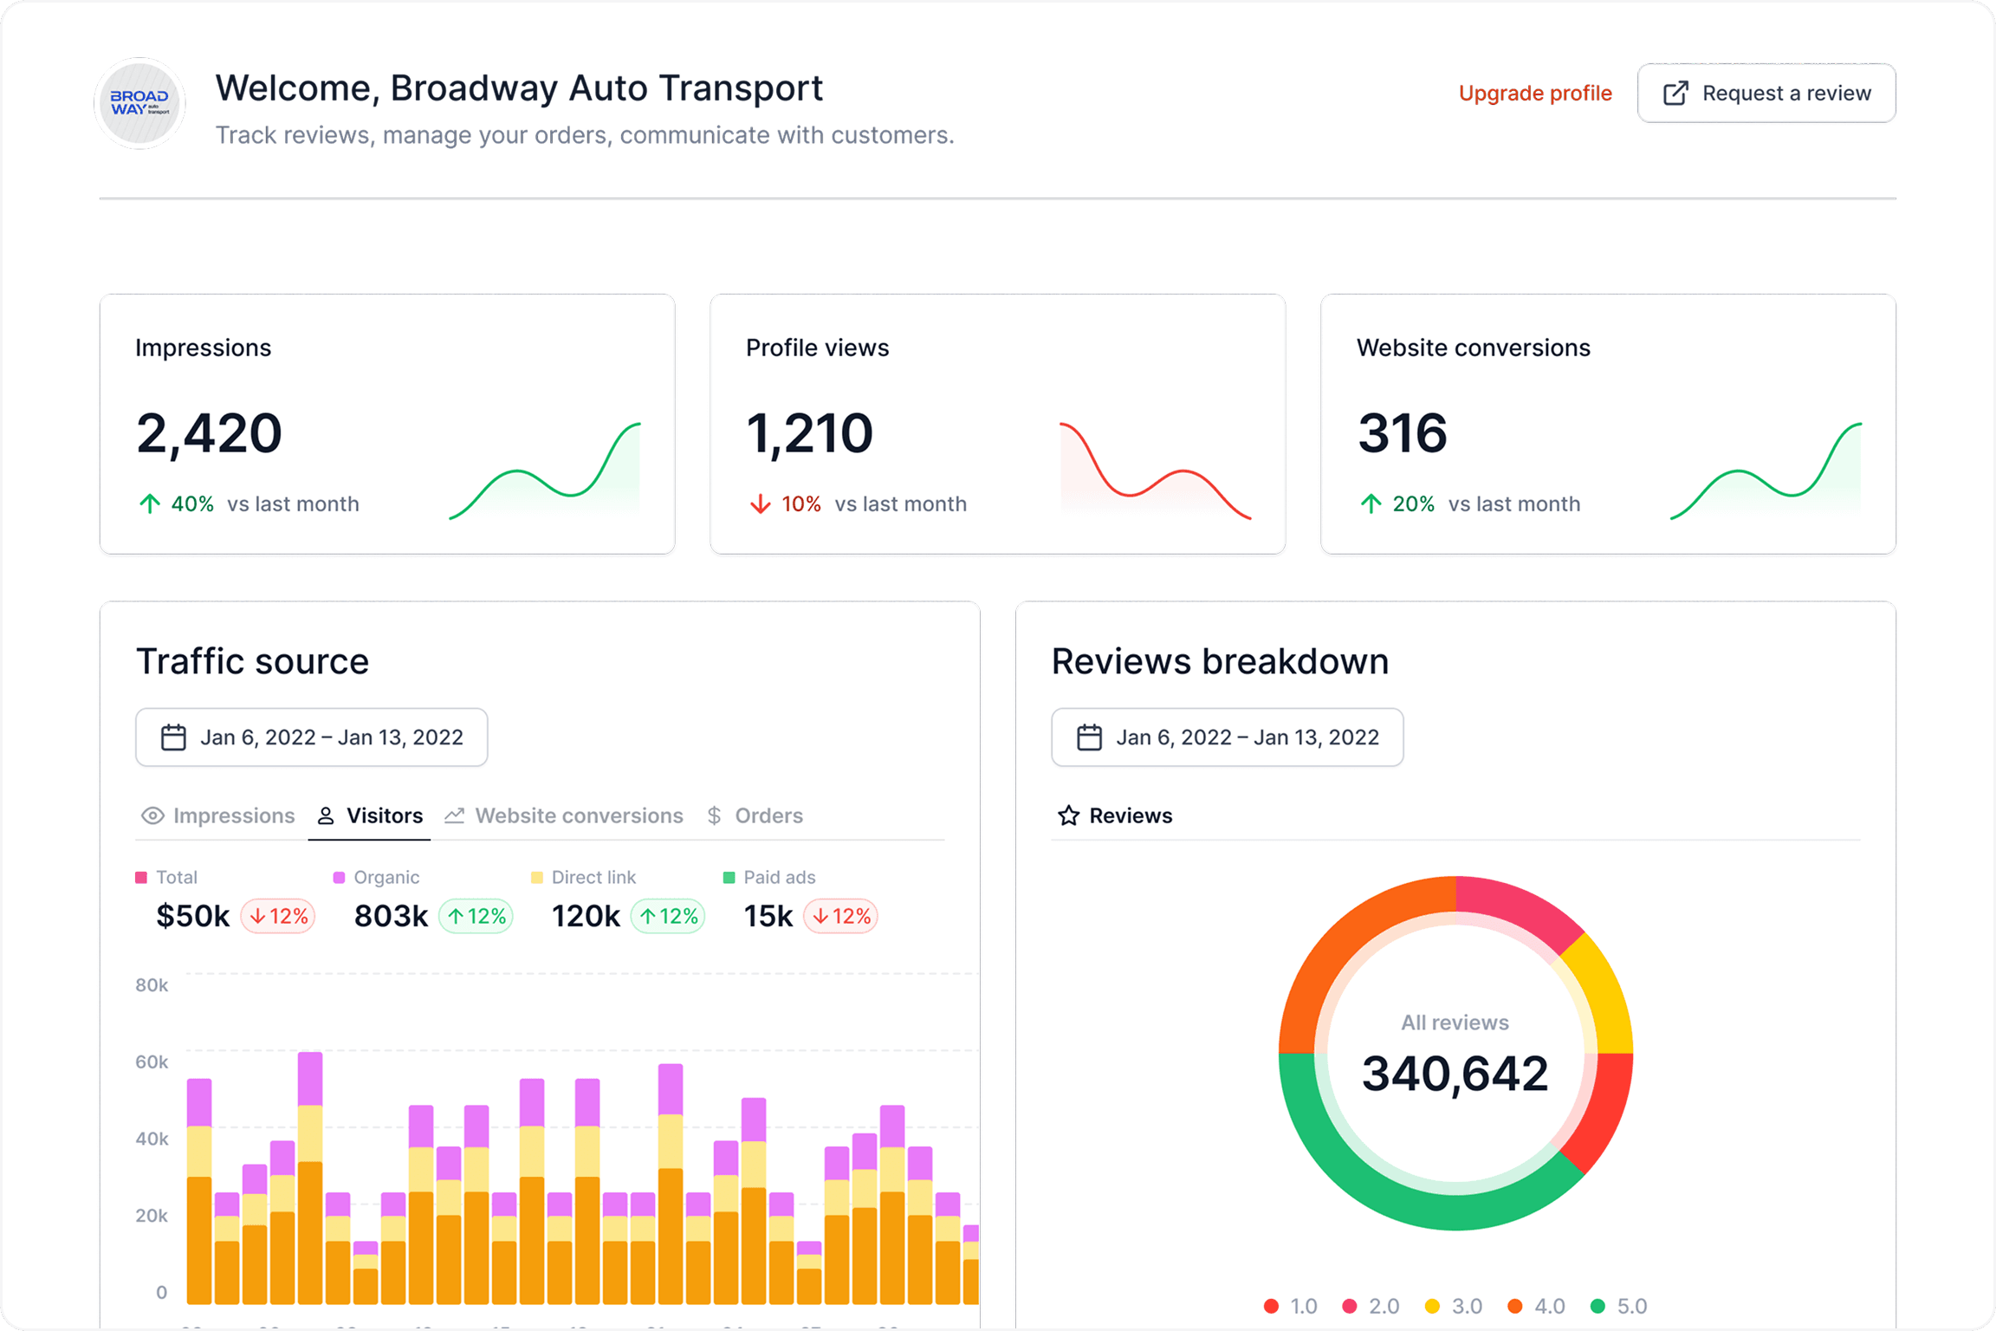The height and width of the screenshot is (1331, 1996).
Task: Click the external link icon in Request a review
Action: coord(1675,94)
